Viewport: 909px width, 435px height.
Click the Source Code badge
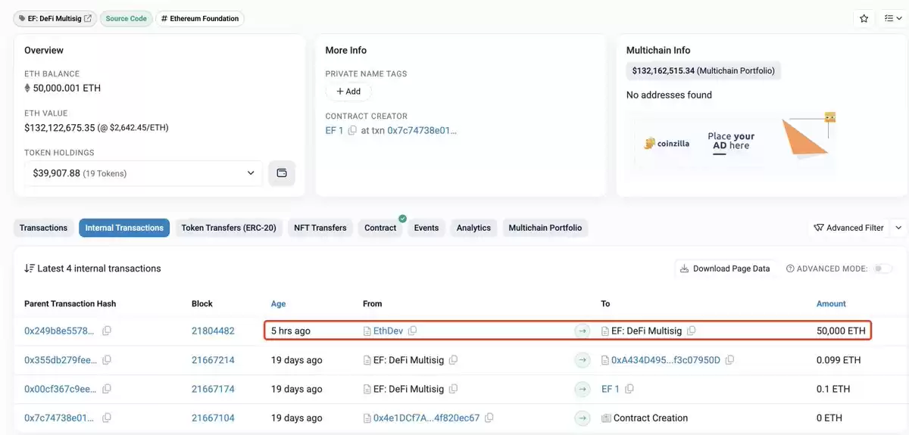coord(127,18)
